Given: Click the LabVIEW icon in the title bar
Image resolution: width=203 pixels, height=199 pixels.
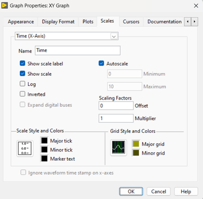Looking at the screenshot, I should point(5,6).
